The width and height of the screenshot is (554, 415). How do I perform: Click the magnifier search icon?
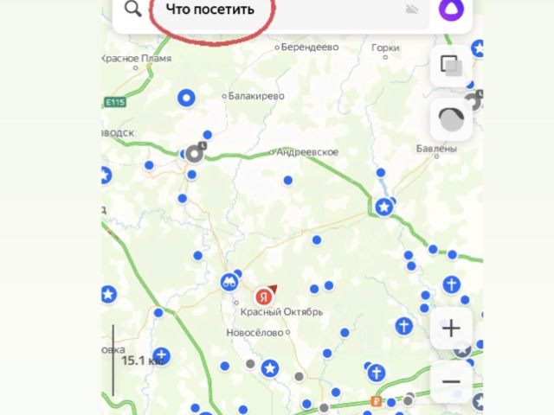pos(133,10)
